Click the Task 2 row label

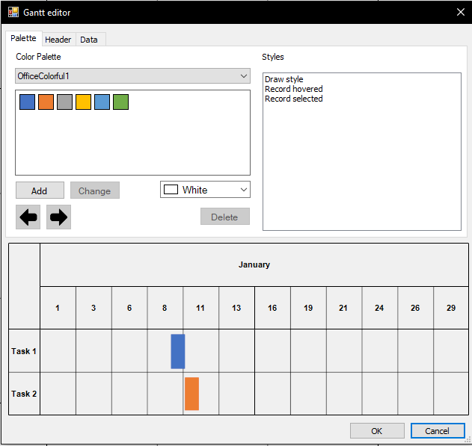point(24,394)
